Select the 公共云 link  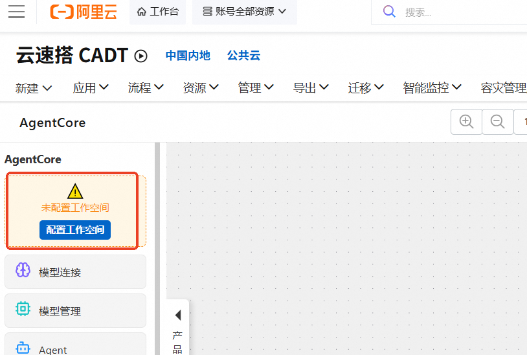(243, 56)
